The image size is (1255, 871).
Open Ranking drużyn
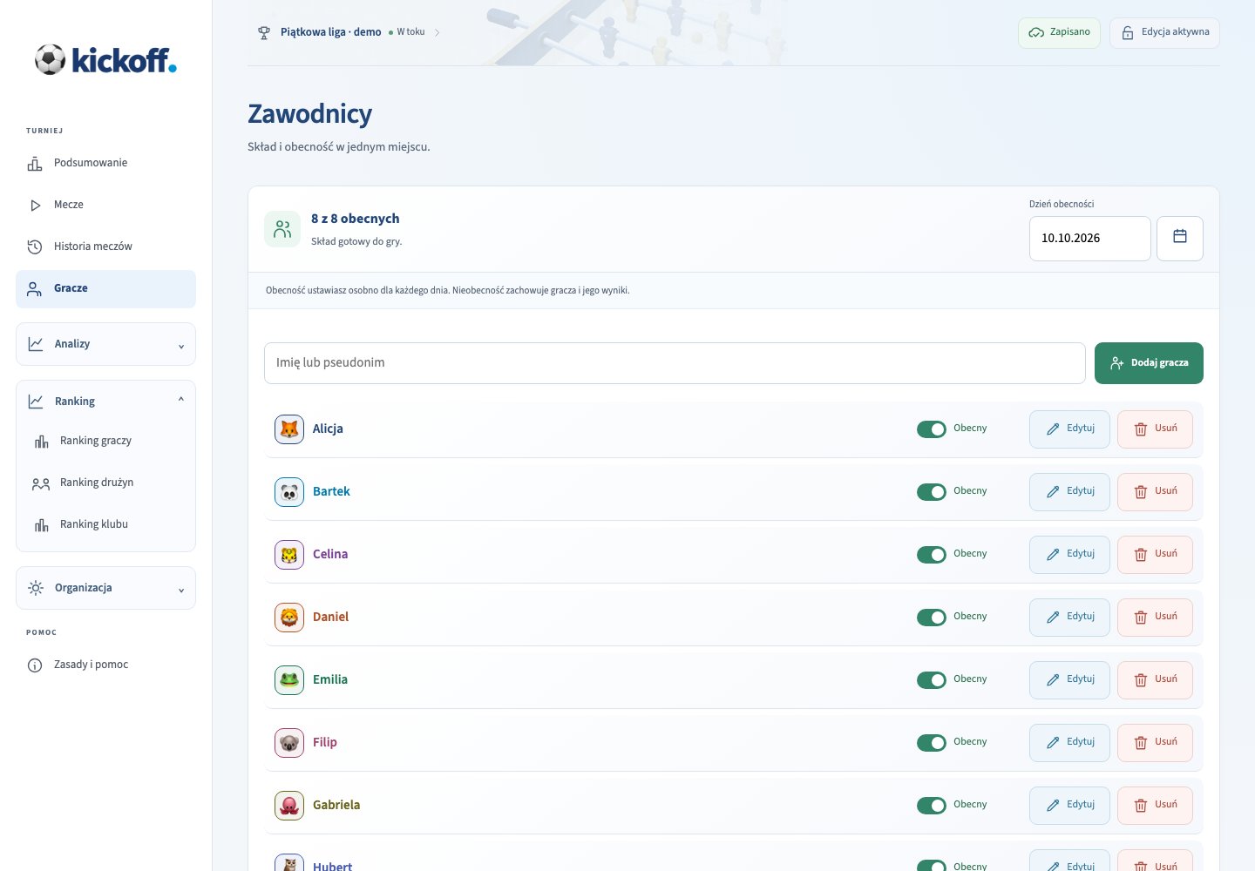[x=105, y=483]
